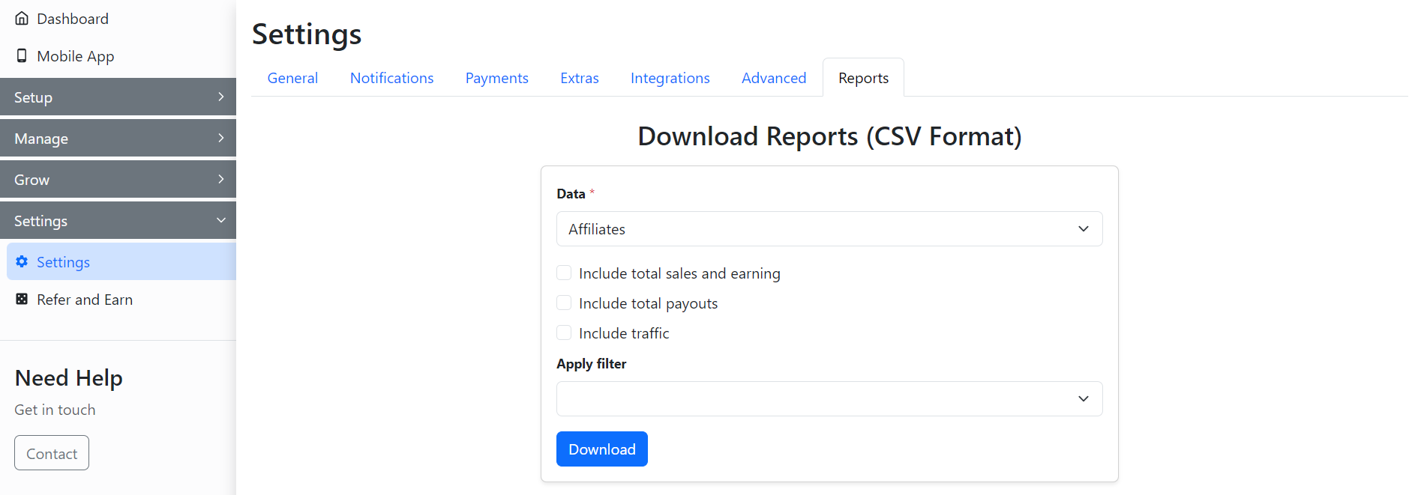Click the Contact button under Need Help

coord(52,453)
